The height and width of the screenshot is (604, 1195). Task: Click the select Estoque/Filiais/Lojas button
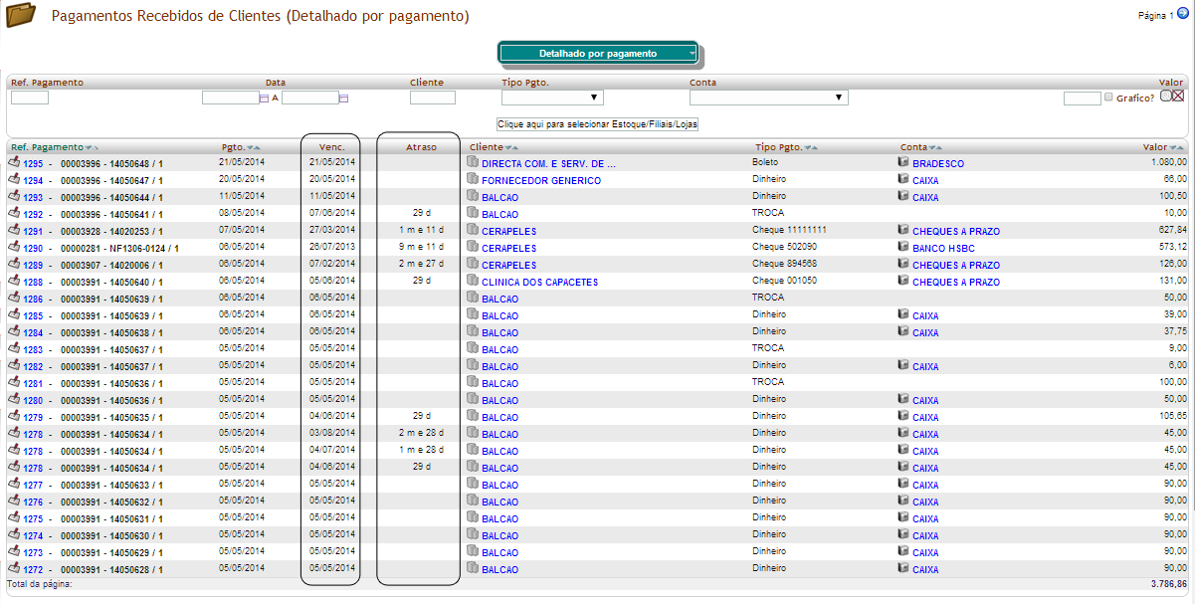click(x=597, y=124)
